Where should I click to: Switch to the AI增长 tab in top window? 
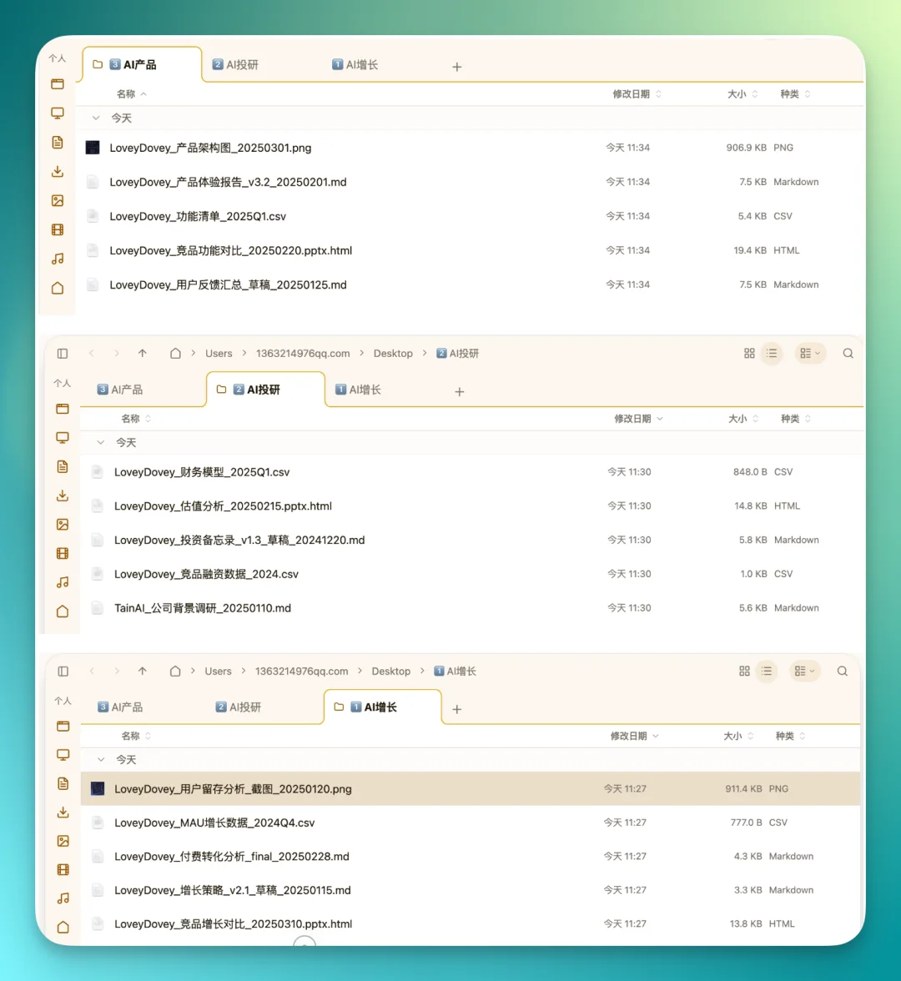tap(355, 63)
